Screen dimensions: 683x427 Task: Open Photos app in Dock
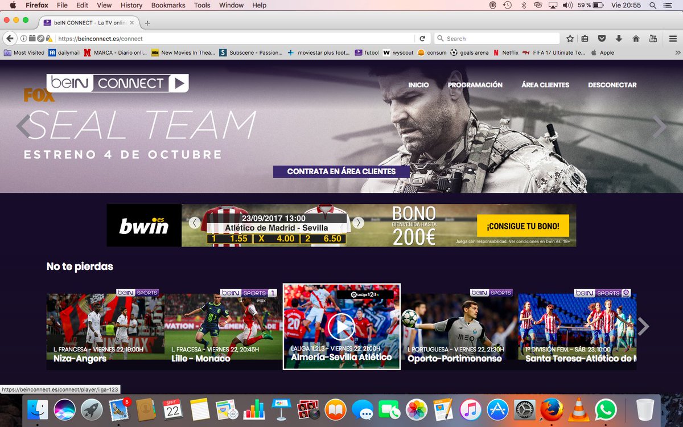pyautogui.click(x=417, y=409)
